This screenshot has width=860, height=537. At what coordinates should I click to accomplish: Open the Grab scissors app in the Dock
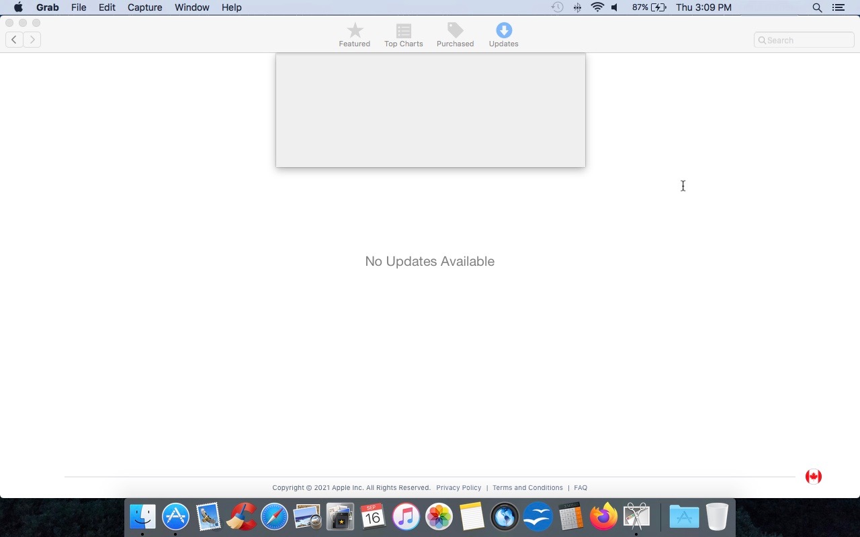click(x=636, y=517)
